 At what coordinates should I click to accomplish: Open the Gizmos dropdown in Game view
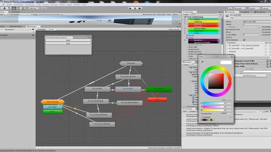click(x=176, y=14)
